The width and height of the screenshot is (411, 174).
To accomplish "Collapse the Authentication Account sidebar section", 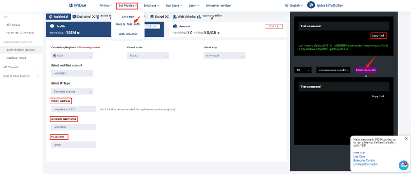I will coord(38,42).
